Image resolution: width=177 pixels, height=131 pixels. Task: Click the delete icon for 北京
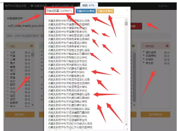point(29,52)
